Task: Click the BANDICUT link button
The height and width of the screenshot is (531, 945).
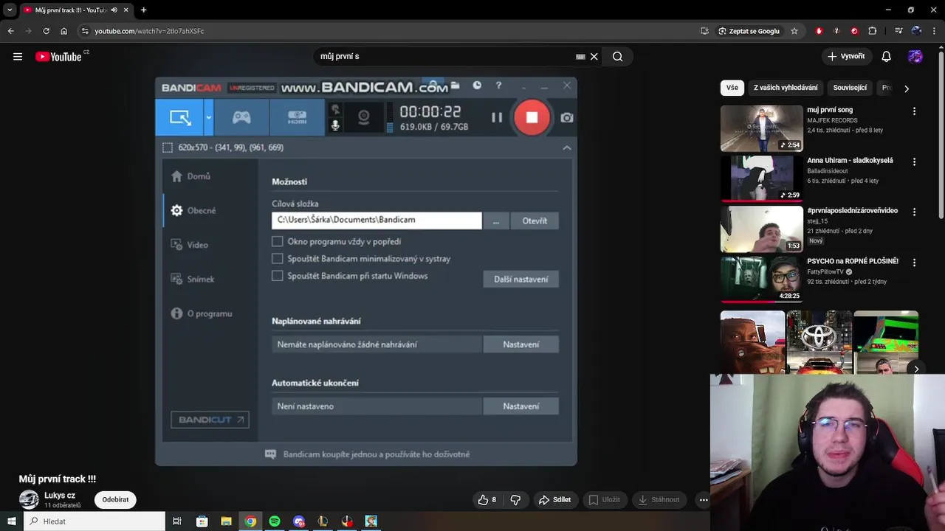Action: (210, 420)
